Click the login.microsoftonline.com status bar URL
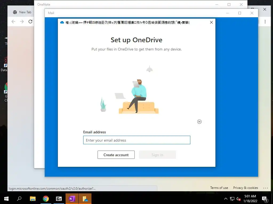Screen dimensions: 273x204 point(52,188)
